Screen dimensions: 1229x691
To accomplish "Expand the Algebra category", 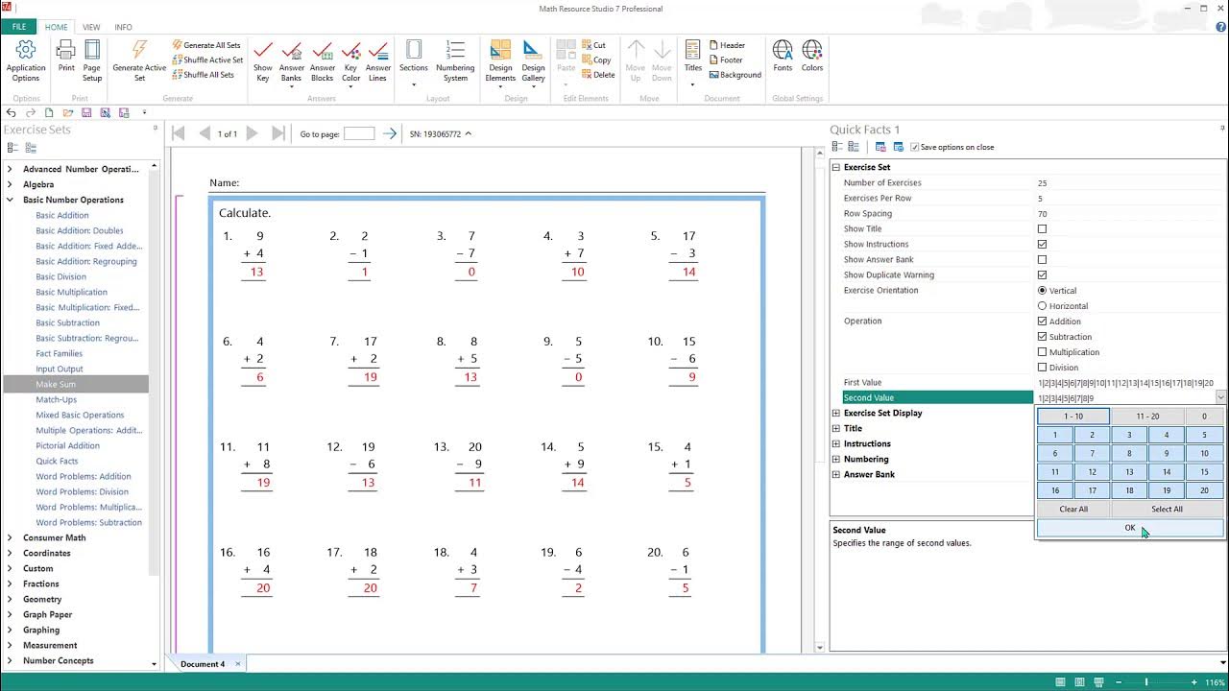I will [11, 184].
